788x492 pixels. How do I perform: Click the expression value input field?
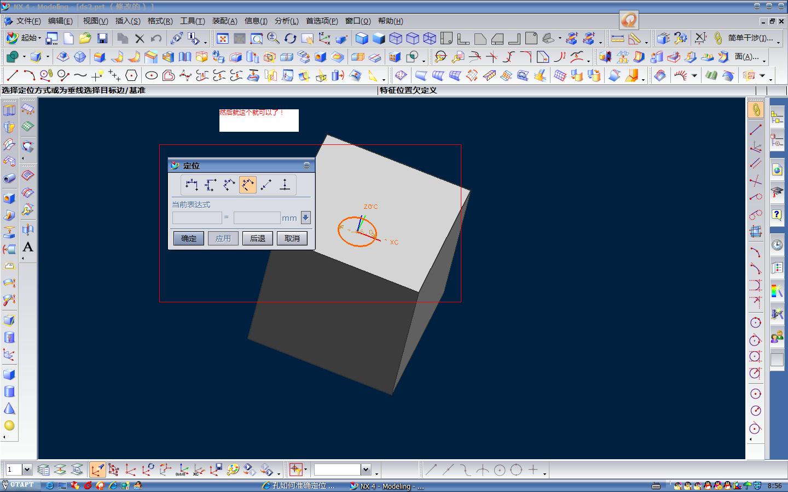tap(257, 218)
